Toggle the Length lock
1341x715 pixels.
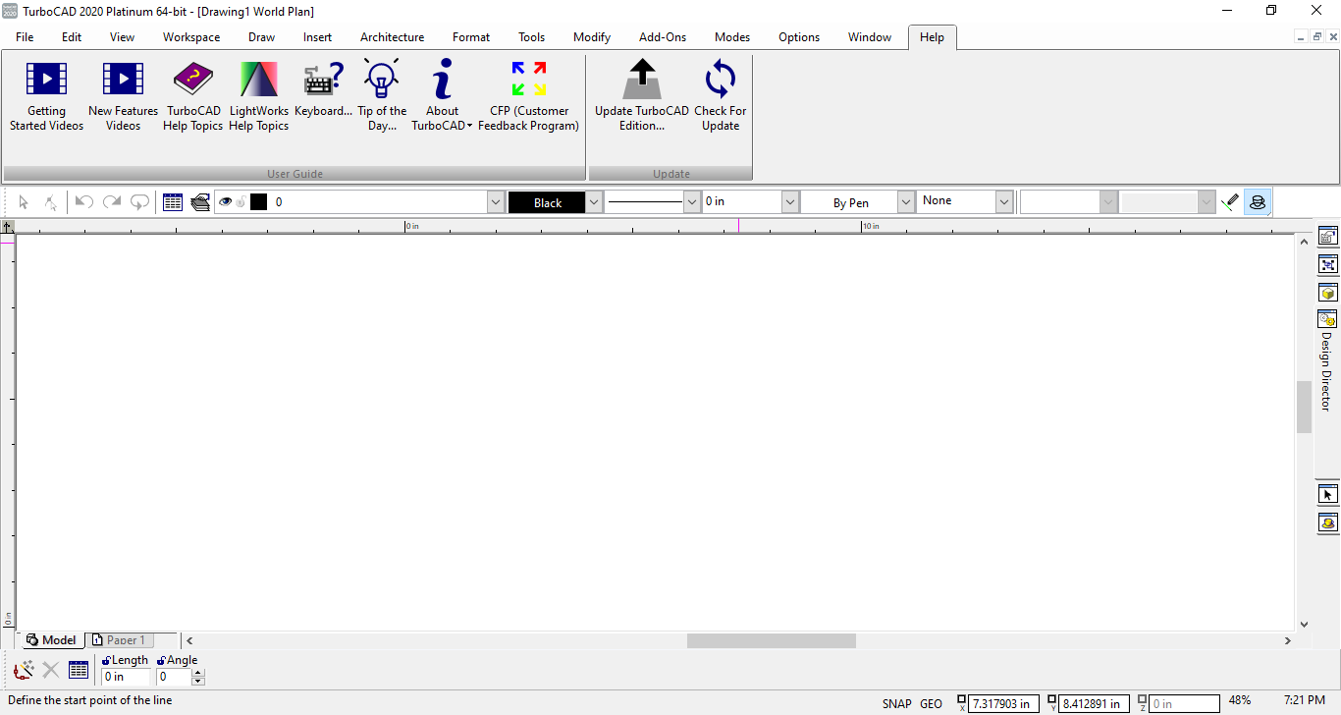106,661
